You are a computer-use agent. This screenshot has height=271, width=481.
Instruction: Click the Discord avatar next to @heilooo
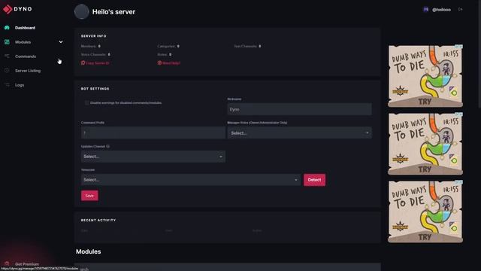point(426,10)
